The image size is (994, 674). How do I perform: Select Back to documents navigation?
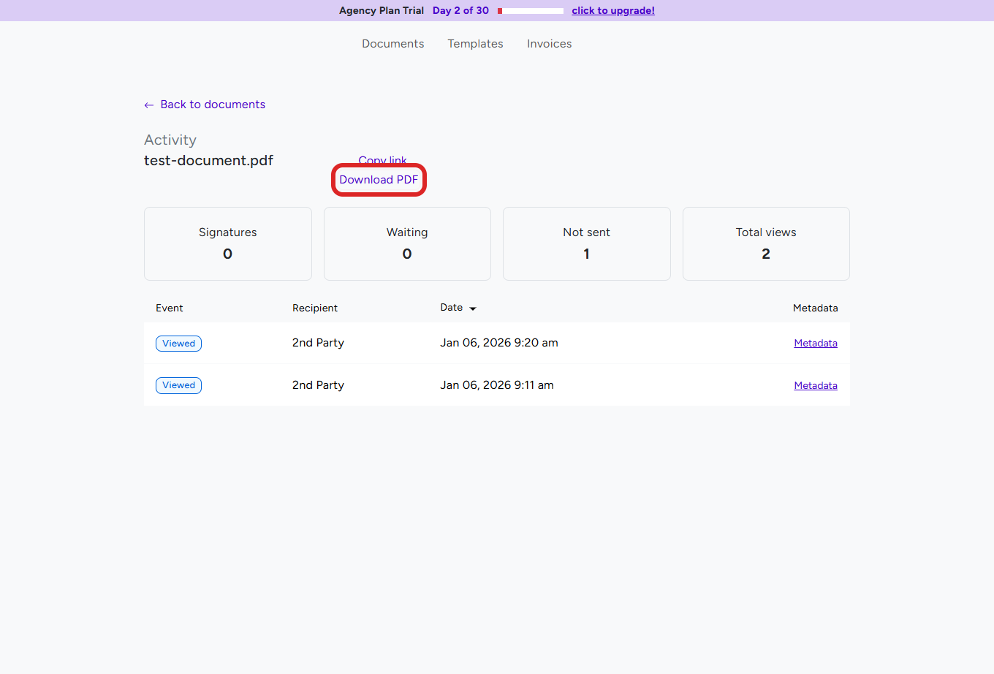[213, 105]
